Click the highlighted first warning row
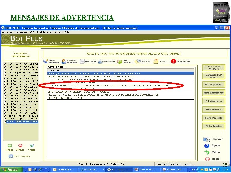The height and width of the screenshot is (173, 231). tap(121, 73)
